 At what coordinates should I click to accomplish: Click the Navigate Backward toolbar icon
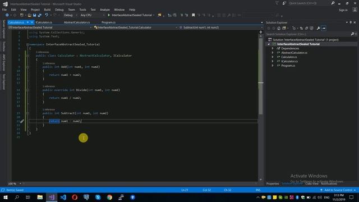7,15
